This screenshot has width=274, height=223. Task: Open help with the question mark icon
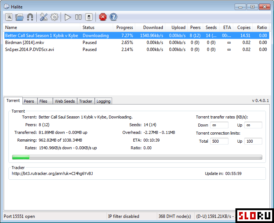click(x=113, y=17)
